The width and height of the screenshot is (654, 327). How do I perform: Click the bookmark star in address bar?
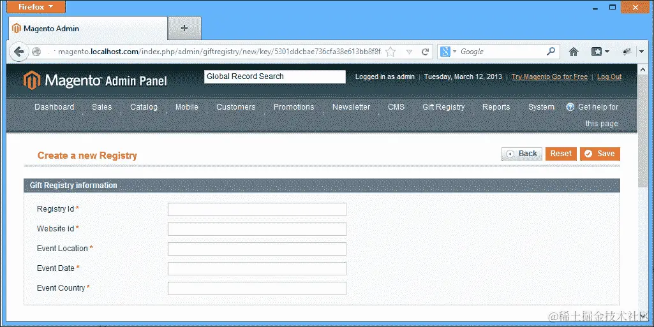[390, 52]
